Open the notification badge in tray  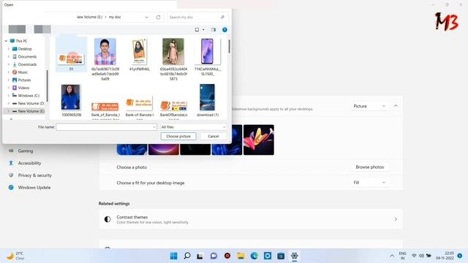pyautogui.click(x=460, y=256)
